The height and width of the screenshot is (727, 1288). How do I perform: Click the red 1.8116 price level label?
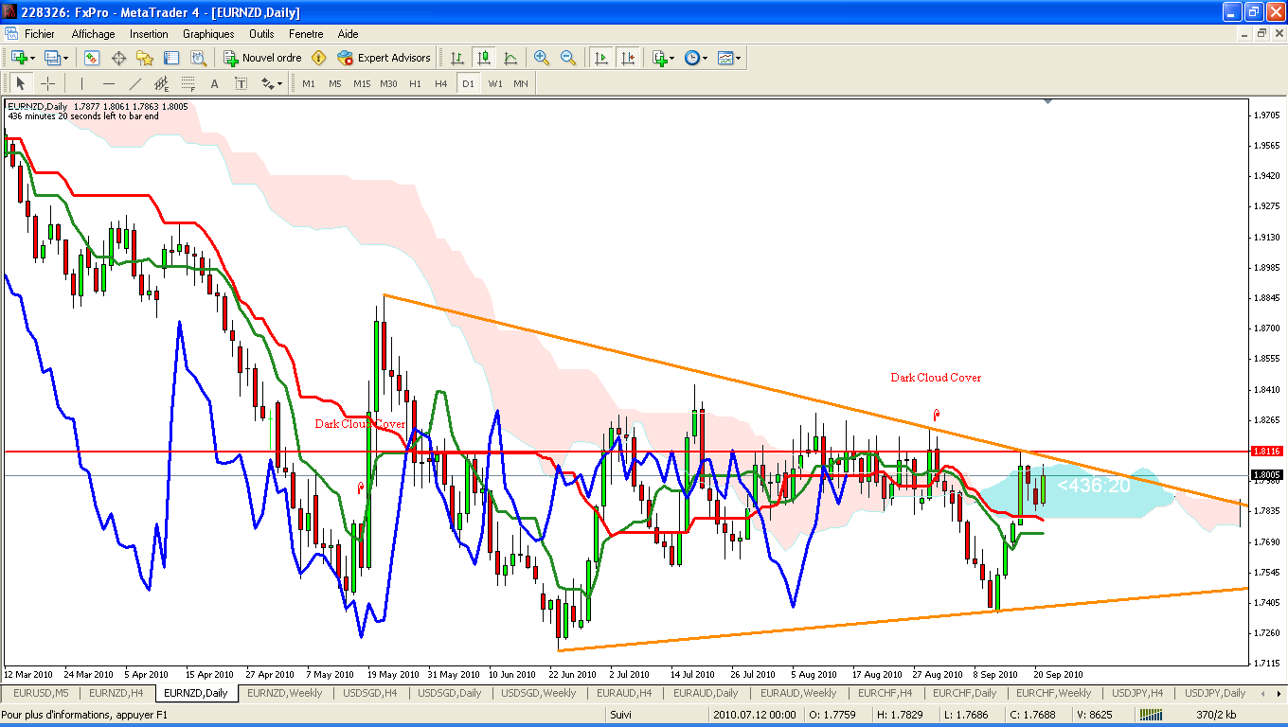(x=1266, y=452)
